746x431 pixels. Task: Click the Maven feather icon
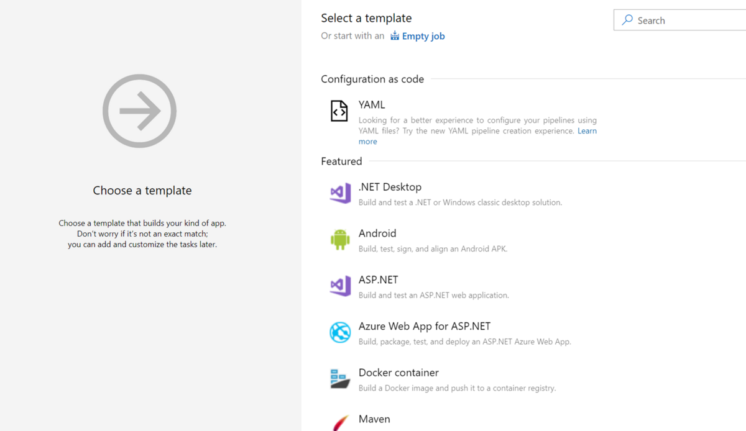(x=340, y=422)
